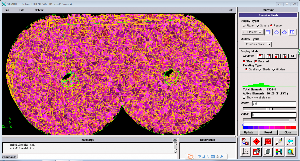
Task: Click the All windows button
Action: [292, 56]
